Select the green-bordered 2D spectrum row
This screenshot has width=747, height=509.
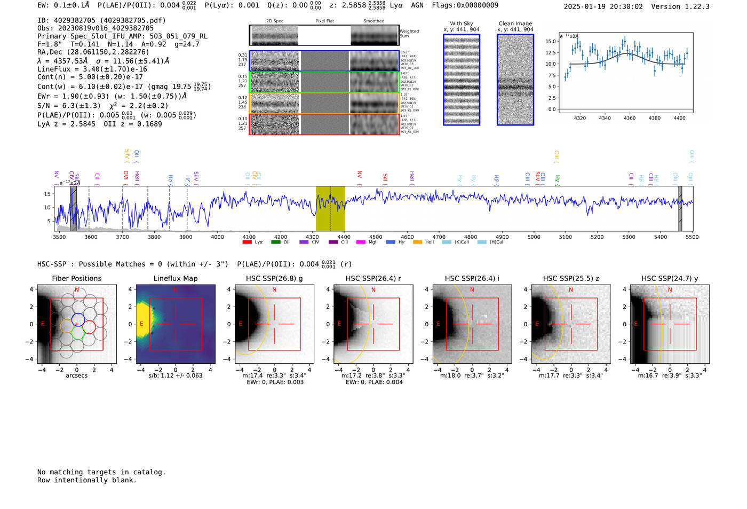tap(324, 82)
